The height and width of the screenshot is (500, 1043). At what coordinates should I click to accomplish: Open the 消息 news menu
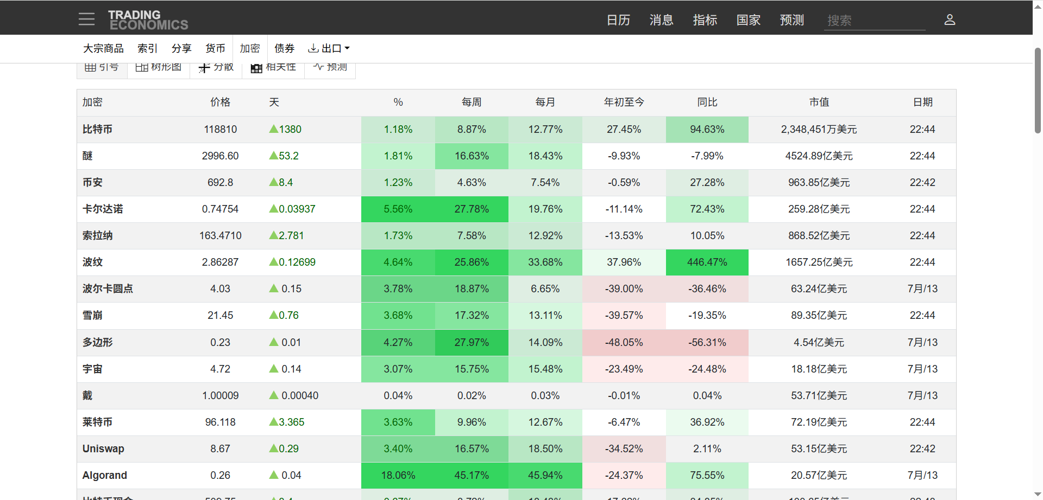pyautogui.click(x=662, y=20)
